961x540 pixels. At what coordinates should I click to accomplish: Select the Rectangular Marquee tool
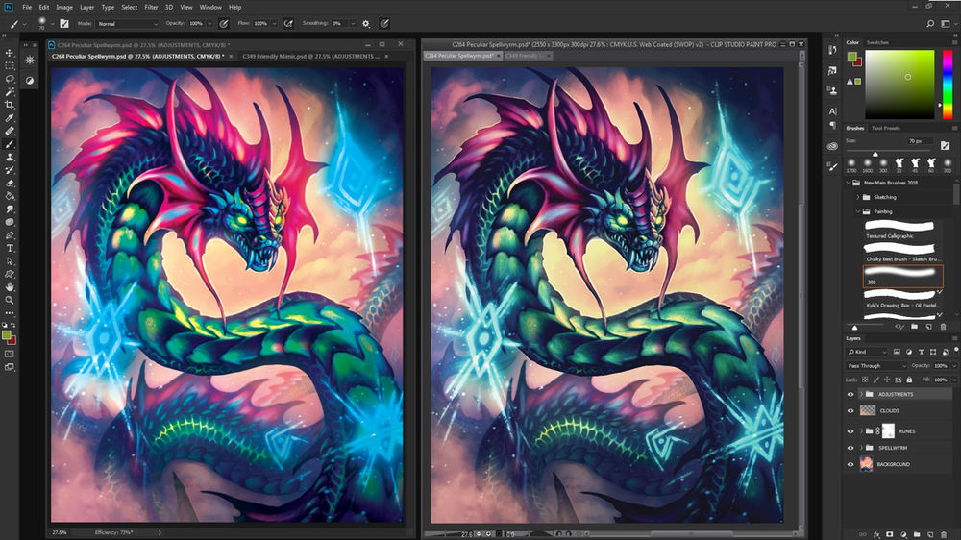[x=10, y=65]
